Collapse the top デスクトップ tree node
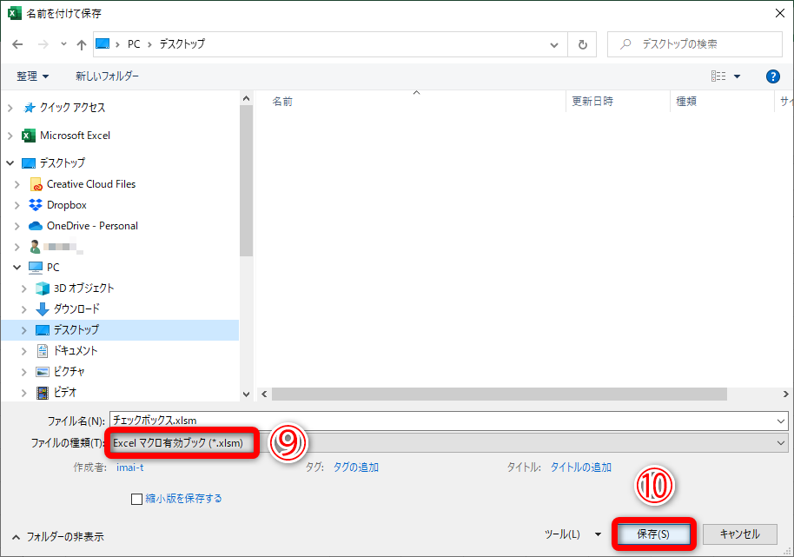 coord(10,163)
